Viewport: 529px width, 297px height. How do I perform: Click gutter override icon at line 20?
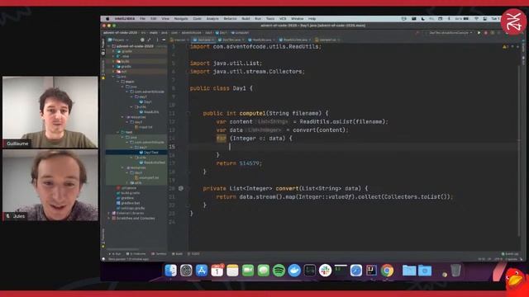[x=181, y=188]
